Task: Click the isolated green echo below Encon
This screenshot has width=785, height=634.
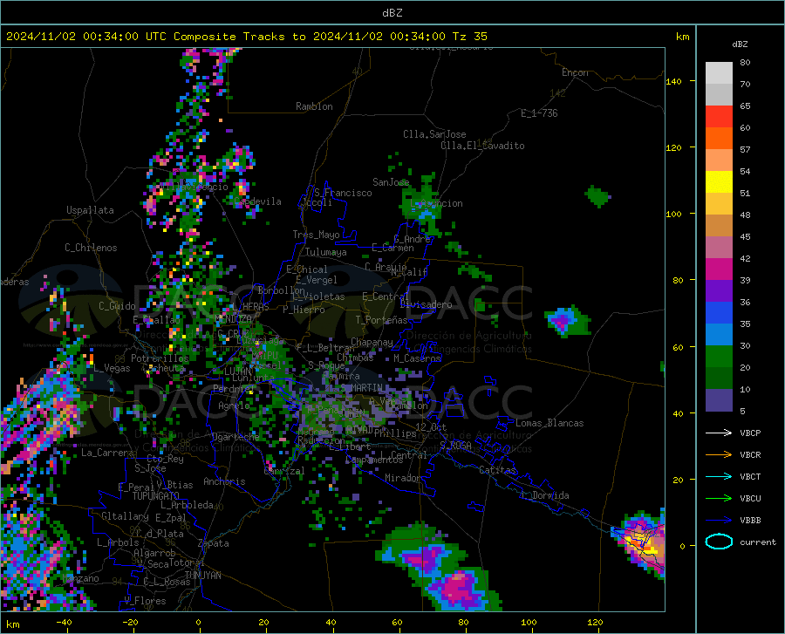Action: [x=597, y=195]
